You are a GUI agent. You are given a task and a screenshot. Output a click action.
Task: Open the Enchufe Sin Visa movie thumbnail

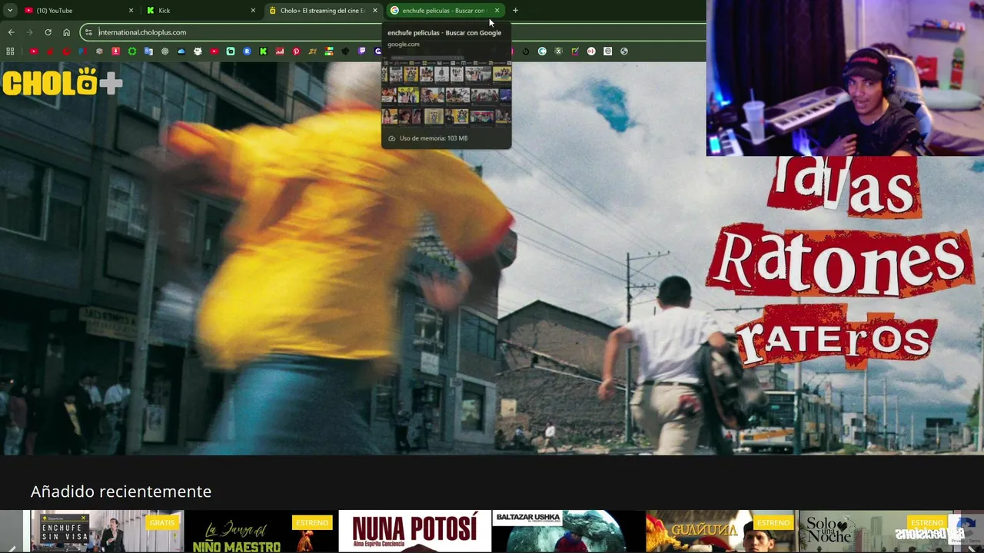(107, 531)
